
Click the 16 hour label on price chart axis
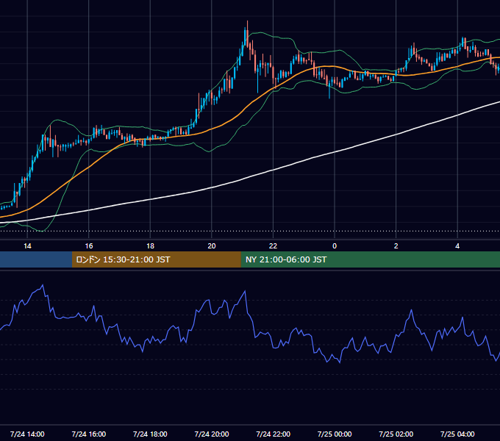pyautogui.click(x=89, y=246)
